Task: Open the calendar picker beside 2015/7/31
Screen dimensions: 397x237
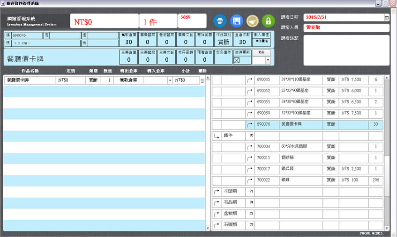Action: [x=387, y=17]
